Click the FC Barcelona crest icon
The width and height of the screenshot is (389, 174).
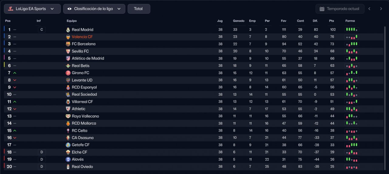click(68, 44)
